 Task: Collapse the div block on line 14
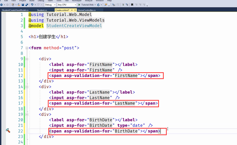(x=27, y=87)
